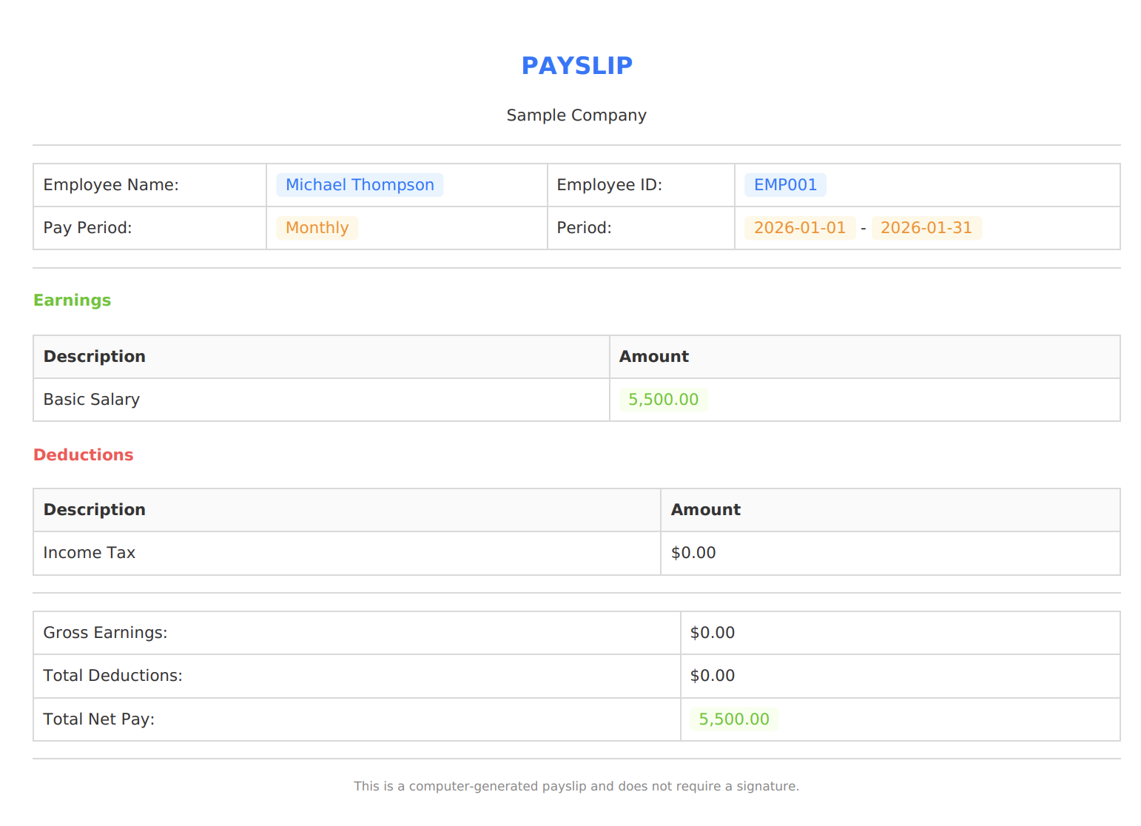This screenshot has height=826, width=1141.
Task: Click the Basic Salary description cell
Action: pos(91,399)
